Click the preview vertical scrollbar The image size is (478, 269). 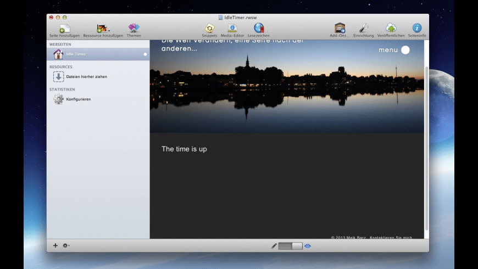point(426,148)
